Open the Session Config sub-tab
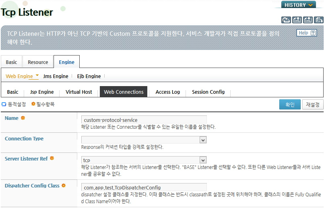Viewport: 324px width, 208px height. click(208, 92)
